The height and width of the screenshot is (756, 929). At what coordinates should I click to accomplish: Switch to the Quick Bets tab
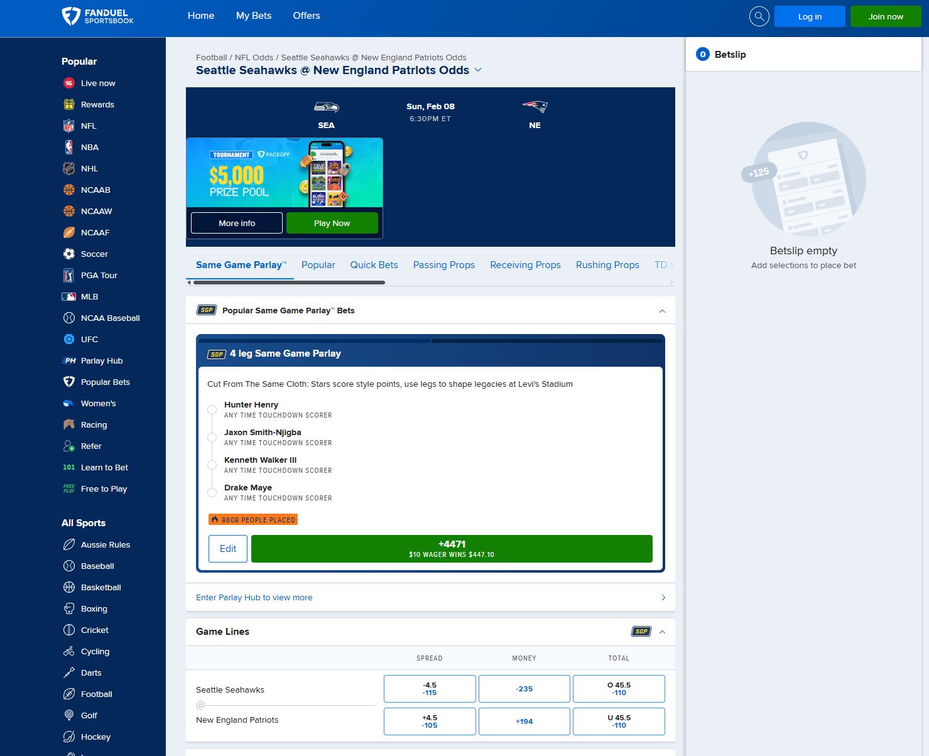pos(374,265)
